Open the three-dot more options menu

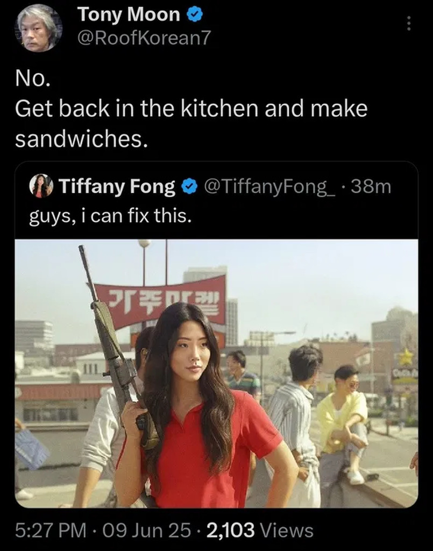click(408, 23)
